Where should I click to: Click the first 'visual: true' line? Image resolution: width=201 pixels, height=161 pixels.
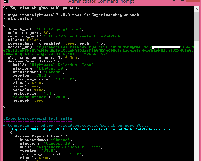(x=28, y=83)
